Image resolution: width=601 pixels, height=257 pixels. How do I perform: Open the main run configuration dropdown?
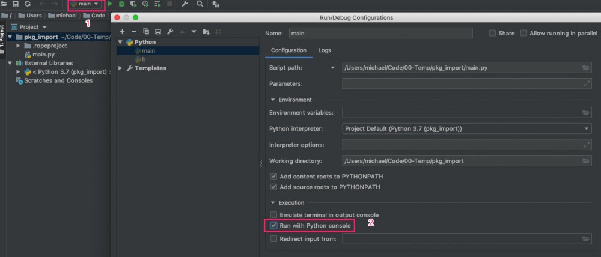click(85, 4)
